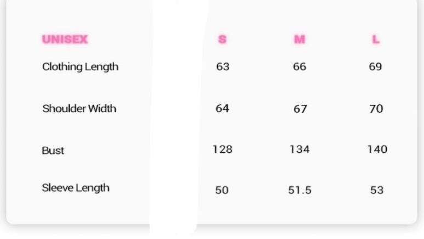The width and height of the screenshot is (424, 239).
Task: Click the UNISEX header label
Action: pos(65,40)
